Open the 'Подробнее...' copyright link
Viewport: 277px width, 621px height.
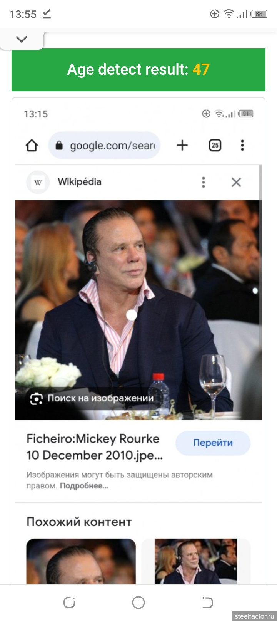point(84,486)
